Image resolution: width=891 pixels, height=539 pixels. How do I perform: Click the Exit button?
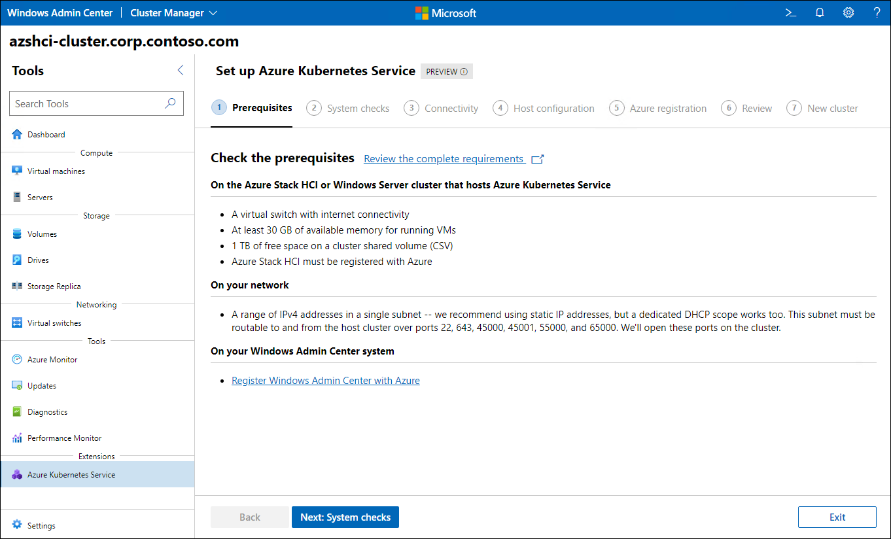pos(837,517)
